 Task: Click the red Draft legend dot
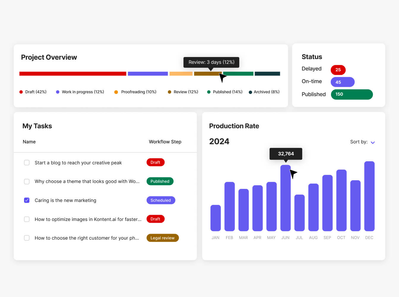click(x=21, y=92)
